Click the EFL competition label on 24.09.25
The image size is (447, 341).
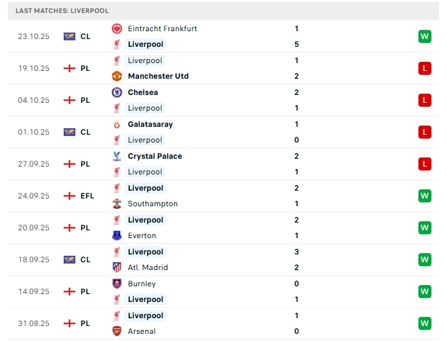tap(87, 196)
